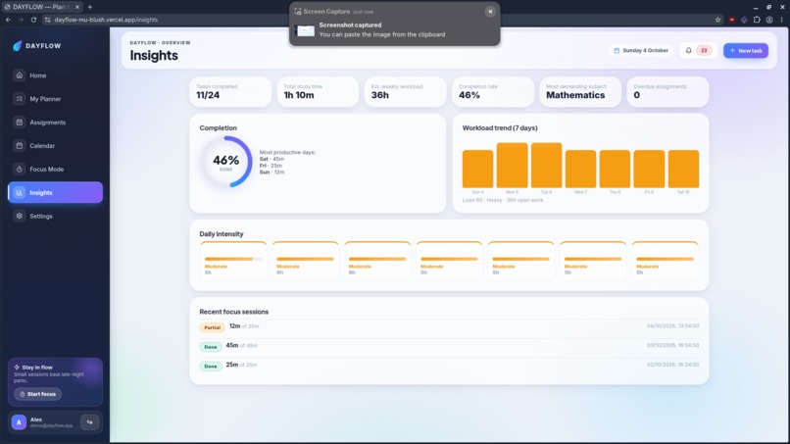Dismiss the Screen Capture notification
Screen dimensions: 790x444
490,11
